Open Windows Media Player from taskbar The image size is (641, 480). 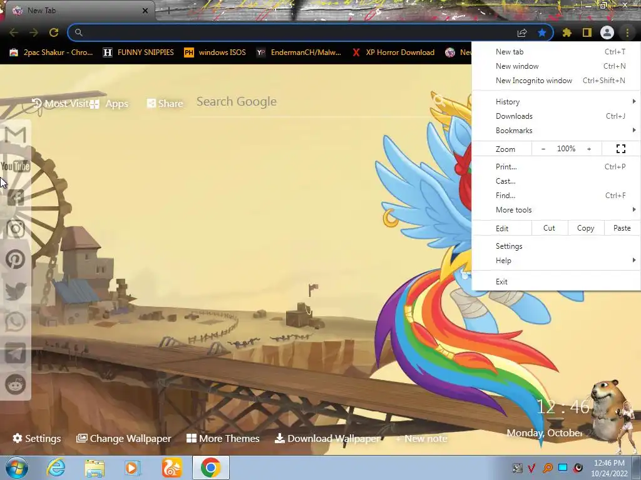(133, 467)
